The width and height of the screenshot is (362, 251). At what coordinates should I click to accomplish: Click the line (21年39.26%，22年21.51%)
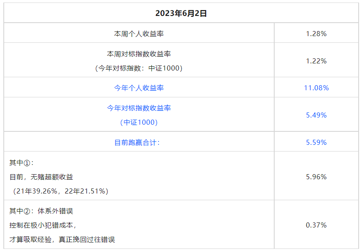[60, 191]
